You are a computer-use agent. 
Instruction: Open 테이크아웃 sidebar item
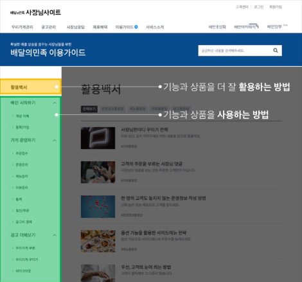point(23,271)
